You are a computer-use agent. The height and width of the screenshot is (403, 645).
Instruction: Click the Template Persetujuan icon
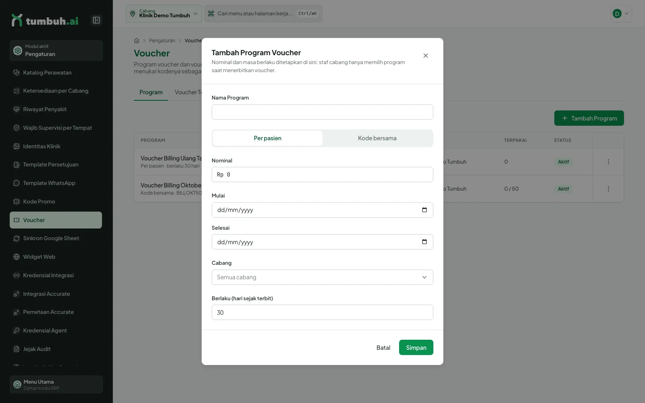point(17,164)
